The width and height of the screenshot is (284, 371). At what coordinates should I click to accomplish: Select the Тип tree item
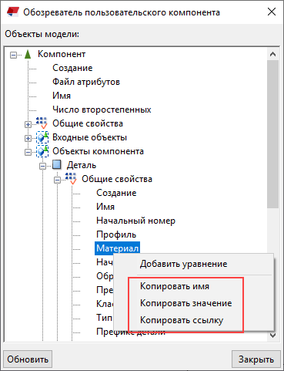coord(104,318)
